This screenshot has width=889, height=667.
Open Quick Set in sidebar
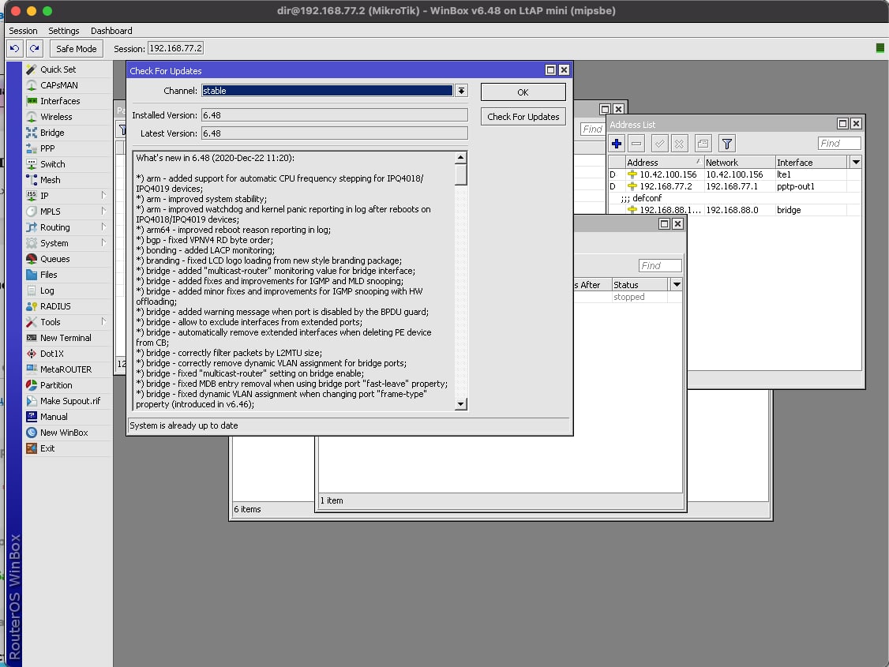[58, 69]
